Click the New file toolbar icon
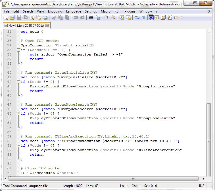The width and height of the screenshot is (215, 191). [6, 18]
